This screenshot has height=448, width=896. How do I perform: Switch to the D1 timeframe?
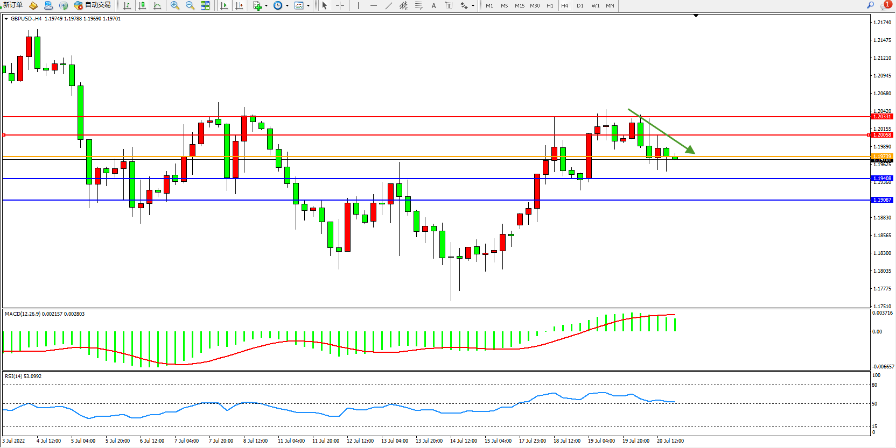(580, 5)
